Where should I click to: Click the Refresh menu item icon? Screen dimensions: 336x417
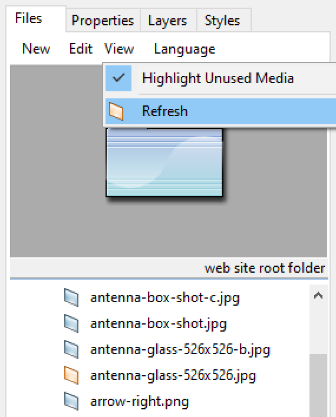pos(116,111)
